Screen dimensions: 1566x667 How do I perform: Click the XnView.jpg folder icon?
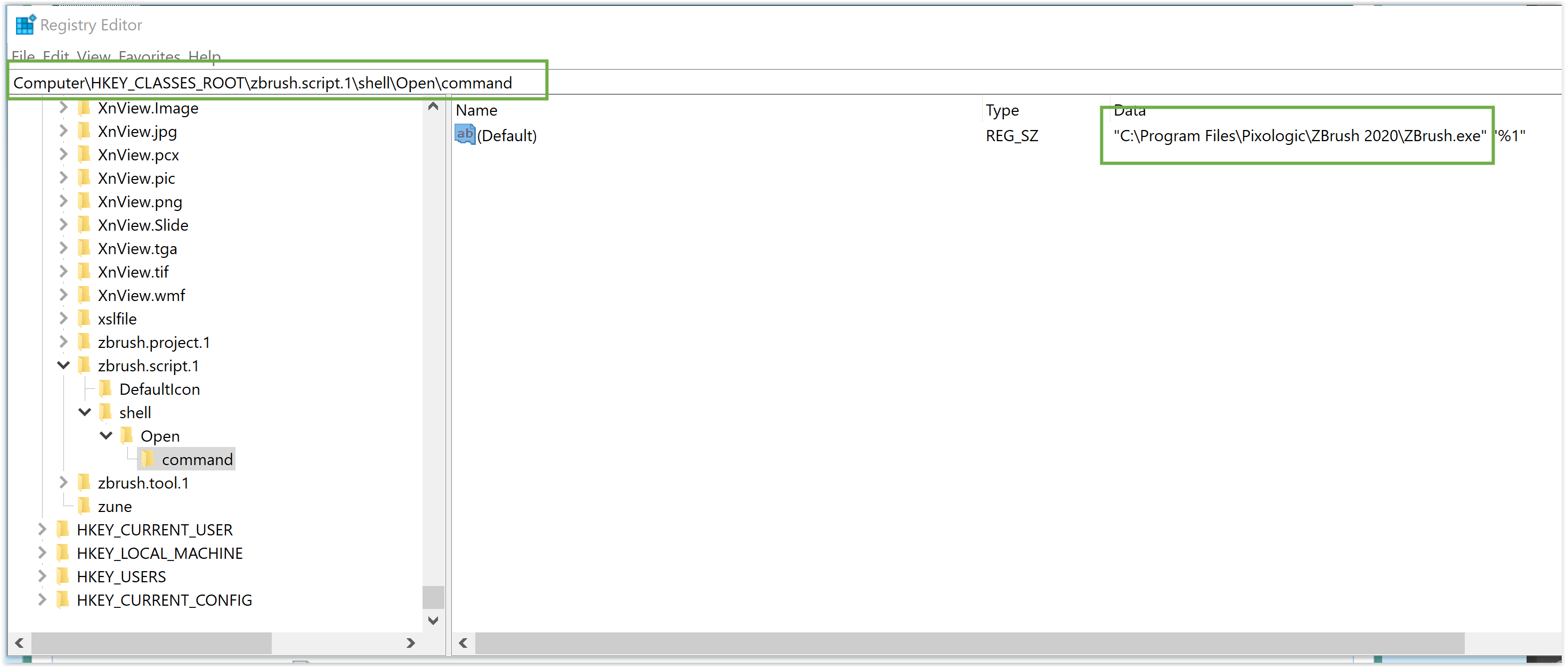coord(85,132)
